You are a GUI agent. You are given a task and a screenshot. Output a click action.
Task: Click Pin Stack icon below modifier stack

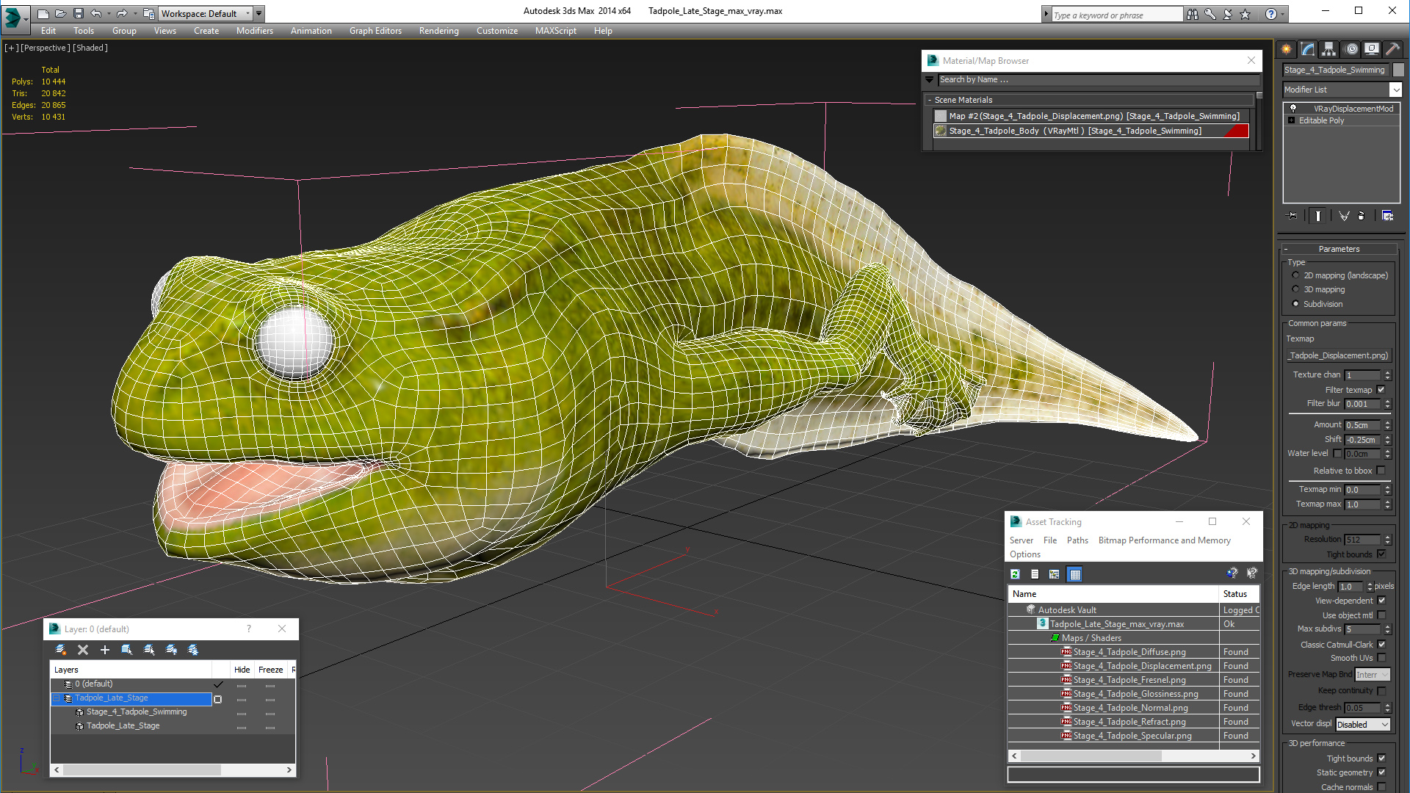point(1292,216)
